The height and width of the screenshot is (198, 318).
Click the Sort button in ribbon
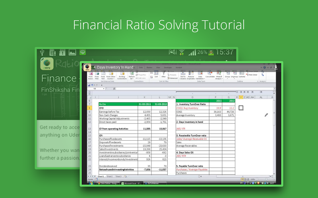pyautogui.click(x=156, y=74)
